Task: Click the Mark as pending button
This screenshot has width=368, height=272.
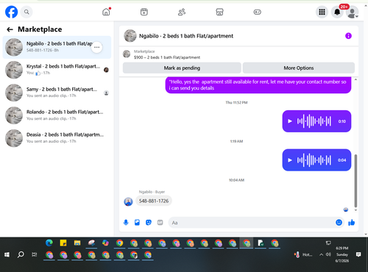Action: coord(182,68)
